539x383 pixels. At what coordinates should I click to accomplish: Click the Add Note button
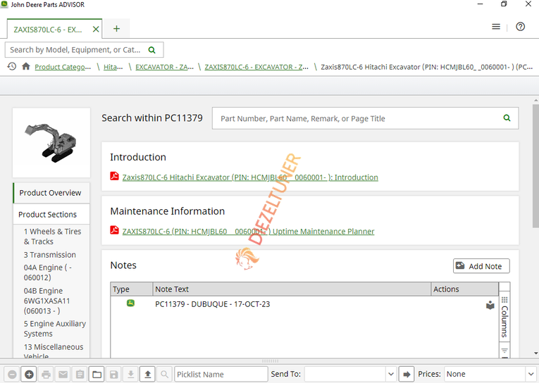point(481,266)
